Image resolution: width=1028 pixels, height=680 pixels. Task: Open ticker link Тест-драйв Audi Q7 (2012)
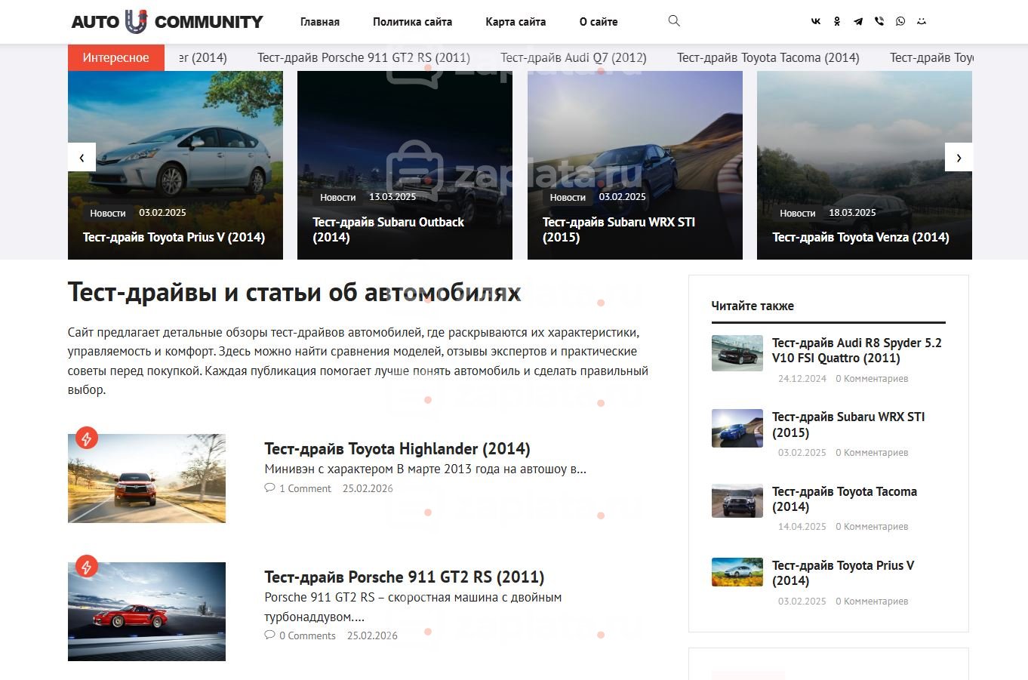point(574,57)
